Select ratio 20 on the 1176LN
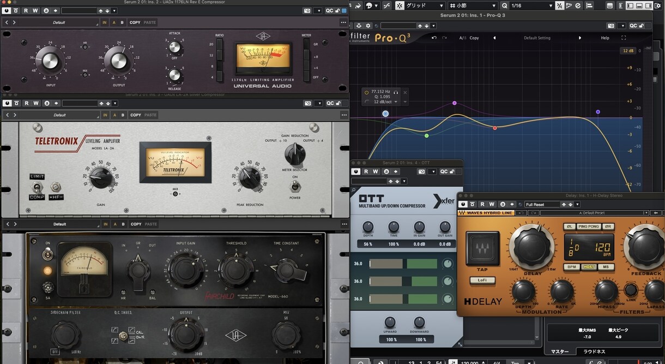665x364 pixels. (x=219, y=45)
